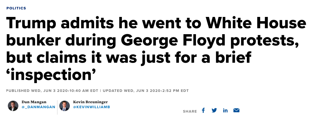315x122 pixels.
Task: Open Kevin Breuninger's profile photo
Action: pyautogui.click(x=64, y=106)
